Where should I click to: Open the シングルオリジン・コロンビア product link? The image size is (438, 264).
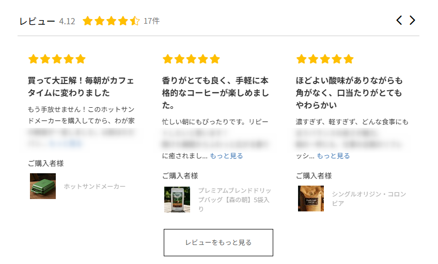(x=369, y=199)
